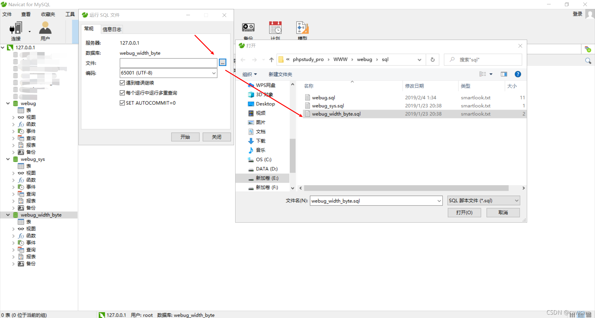Collapse the 127.0.0.1 connection node
Image resolution: width=595 pixels, height=318 pixels.
coord(3,47)
